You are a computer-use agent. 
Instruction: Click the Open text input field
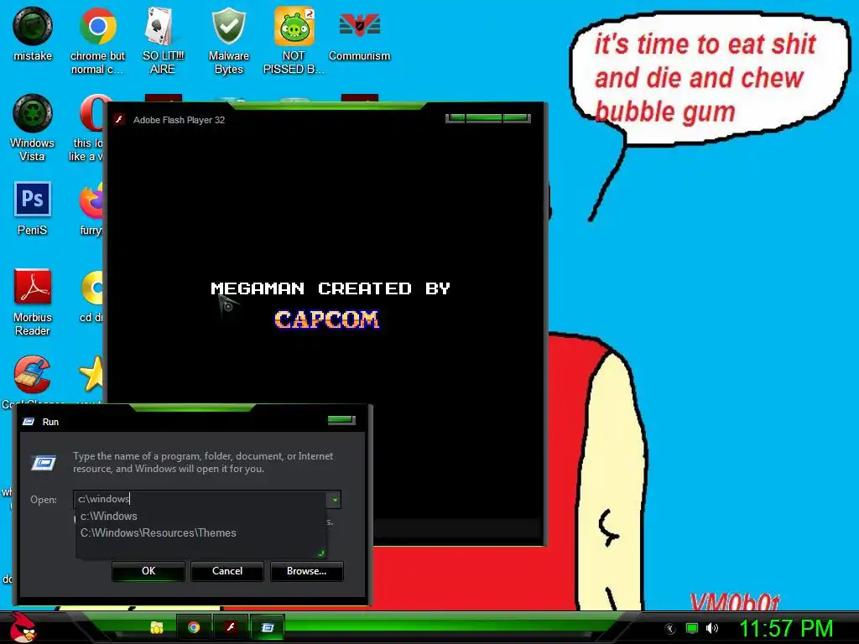[x=200, y=499]
